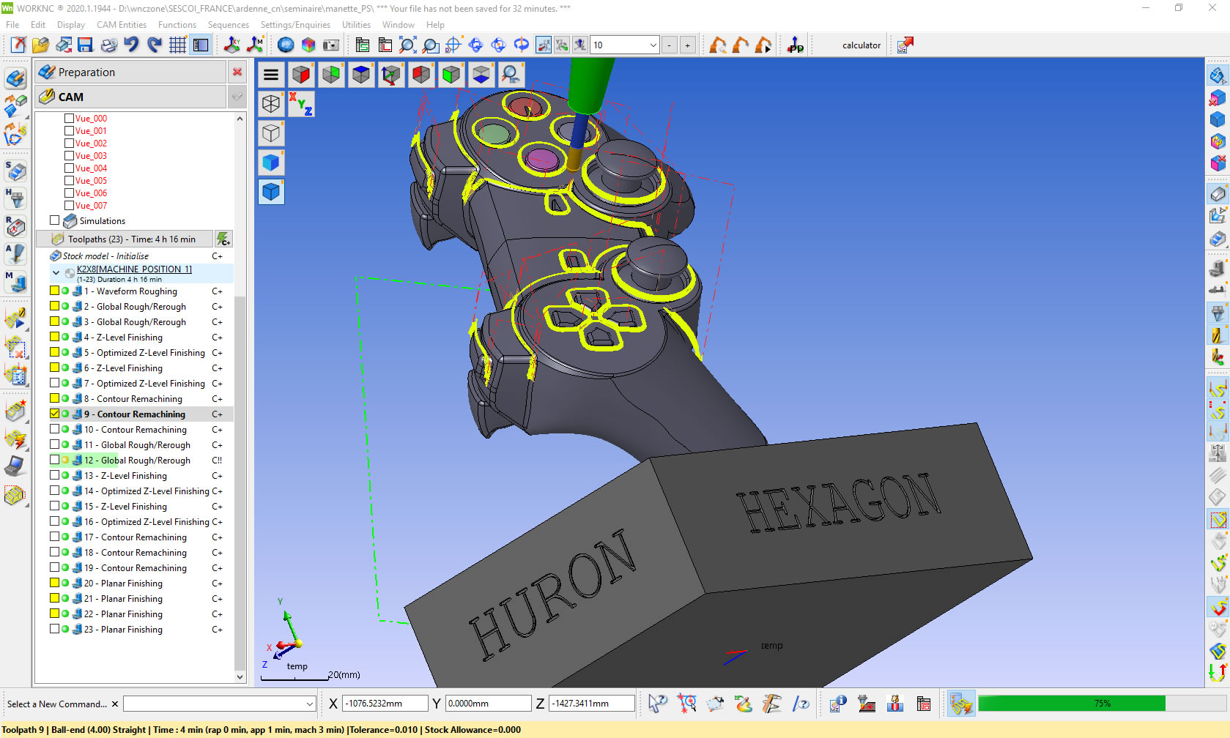Screen dimensions: 1230x738
Task: Select the isometric view cube with axes
Action: click(391, 75)
